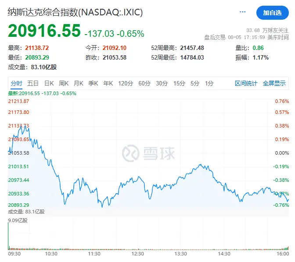The width and height of the screenshot is (295, 262).
Task: Click the 量比 value 0.86
Action: pyautogui.click(x=258, y=48)
